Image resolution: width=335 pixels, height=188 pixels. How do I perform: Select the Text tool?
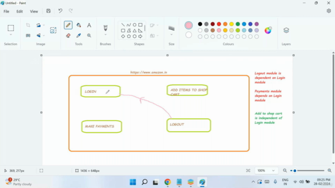[89, 25]
